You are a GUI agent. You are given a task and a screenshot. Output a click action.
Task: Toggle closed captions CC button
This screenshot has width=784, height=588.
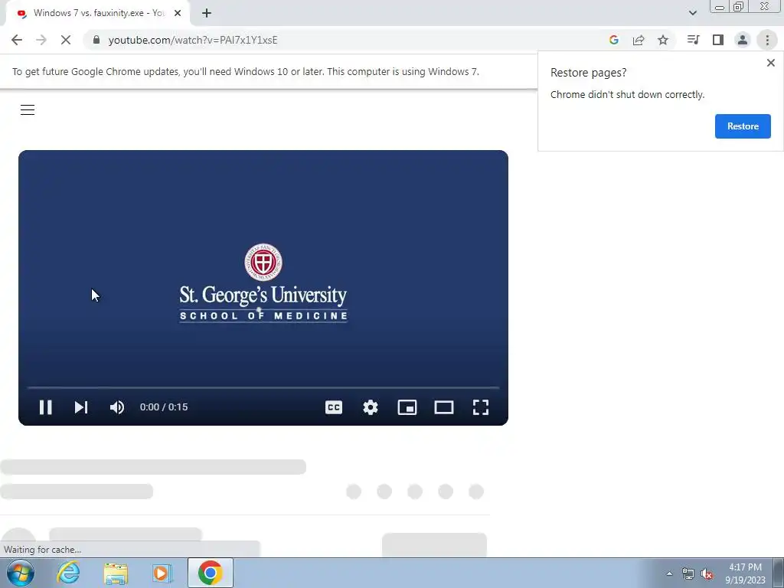pyautogui.click(x=334, y=407)
